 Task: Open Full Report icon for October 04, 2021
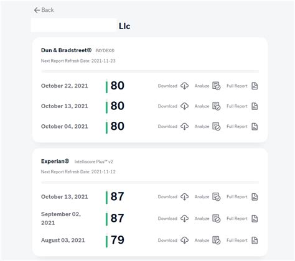click(x=255, y=126)
